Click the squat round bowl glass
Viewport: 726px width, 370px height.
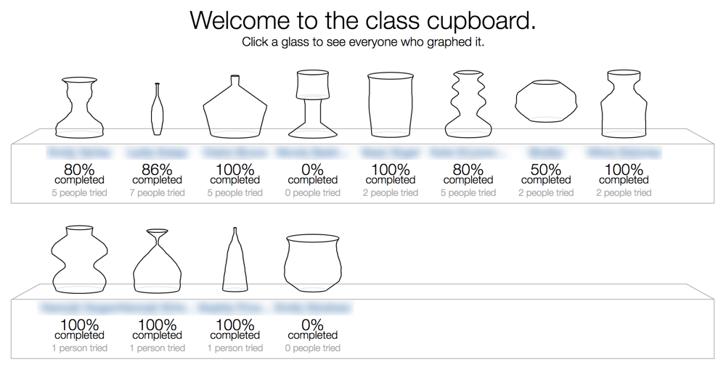click(x=545, y=100)
